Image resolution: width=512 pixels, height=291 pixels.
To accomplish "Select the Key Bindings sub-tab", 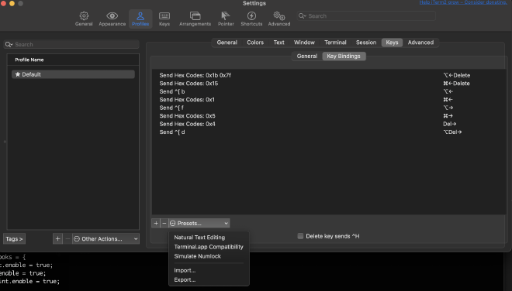I will [x=344, y=56].
